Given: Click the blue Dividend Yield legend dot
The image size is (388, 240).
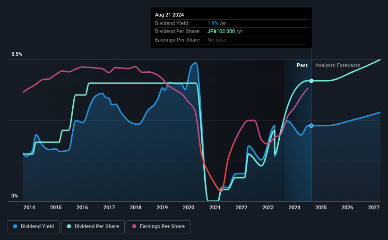Looking at the screenshot, I should 15,226.
